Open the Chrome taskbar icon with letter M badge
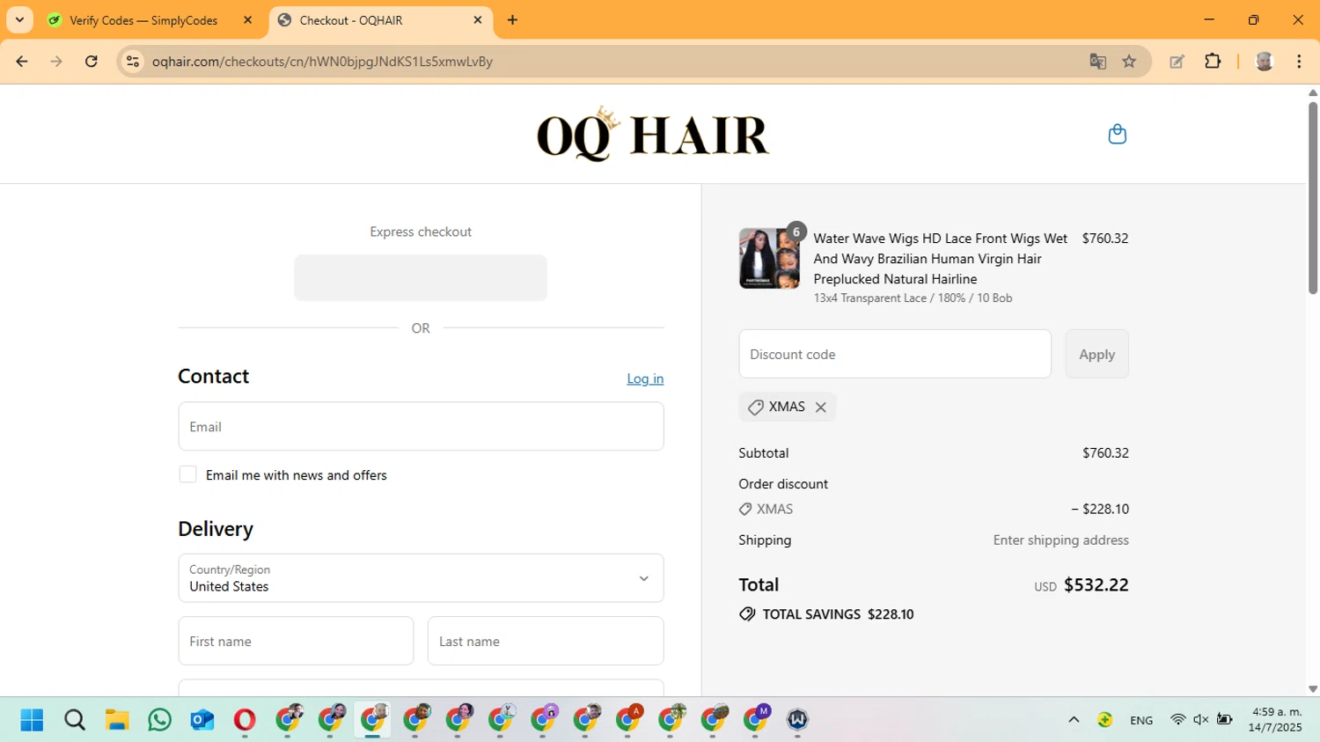 click(756, 719)
